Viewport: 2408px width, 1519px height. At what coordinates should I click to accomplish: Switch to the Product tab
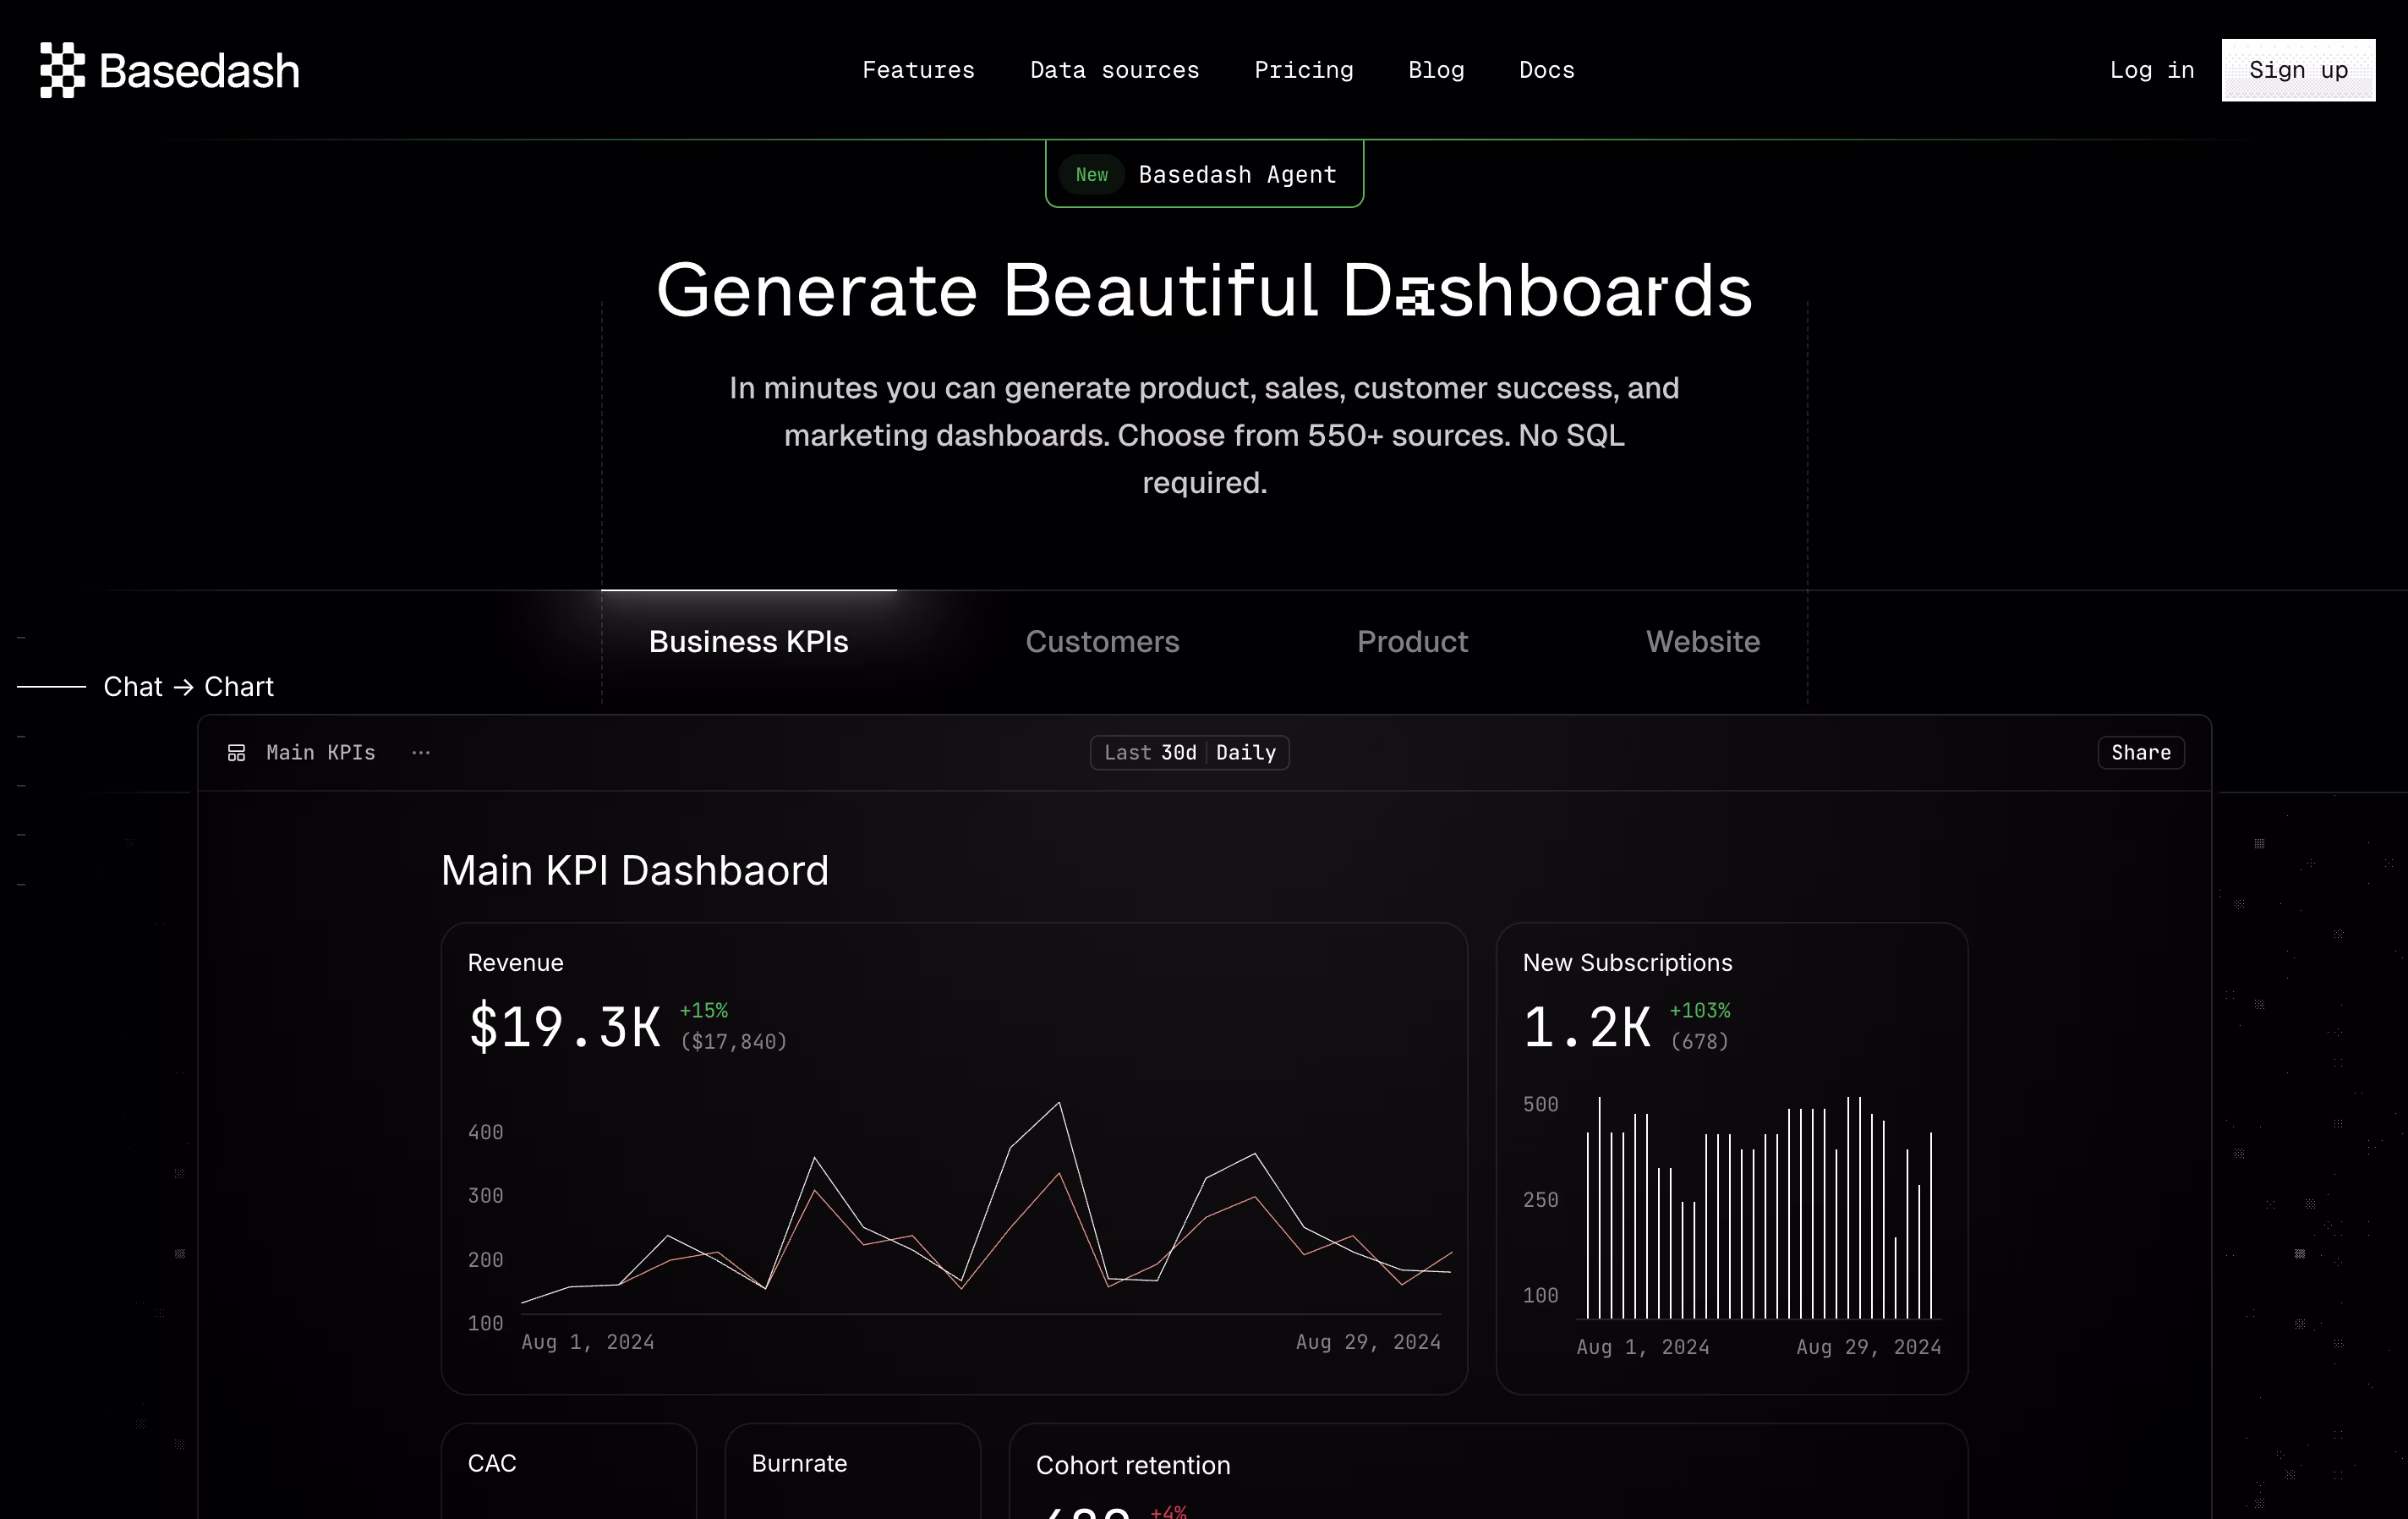tap(1412, 641)
